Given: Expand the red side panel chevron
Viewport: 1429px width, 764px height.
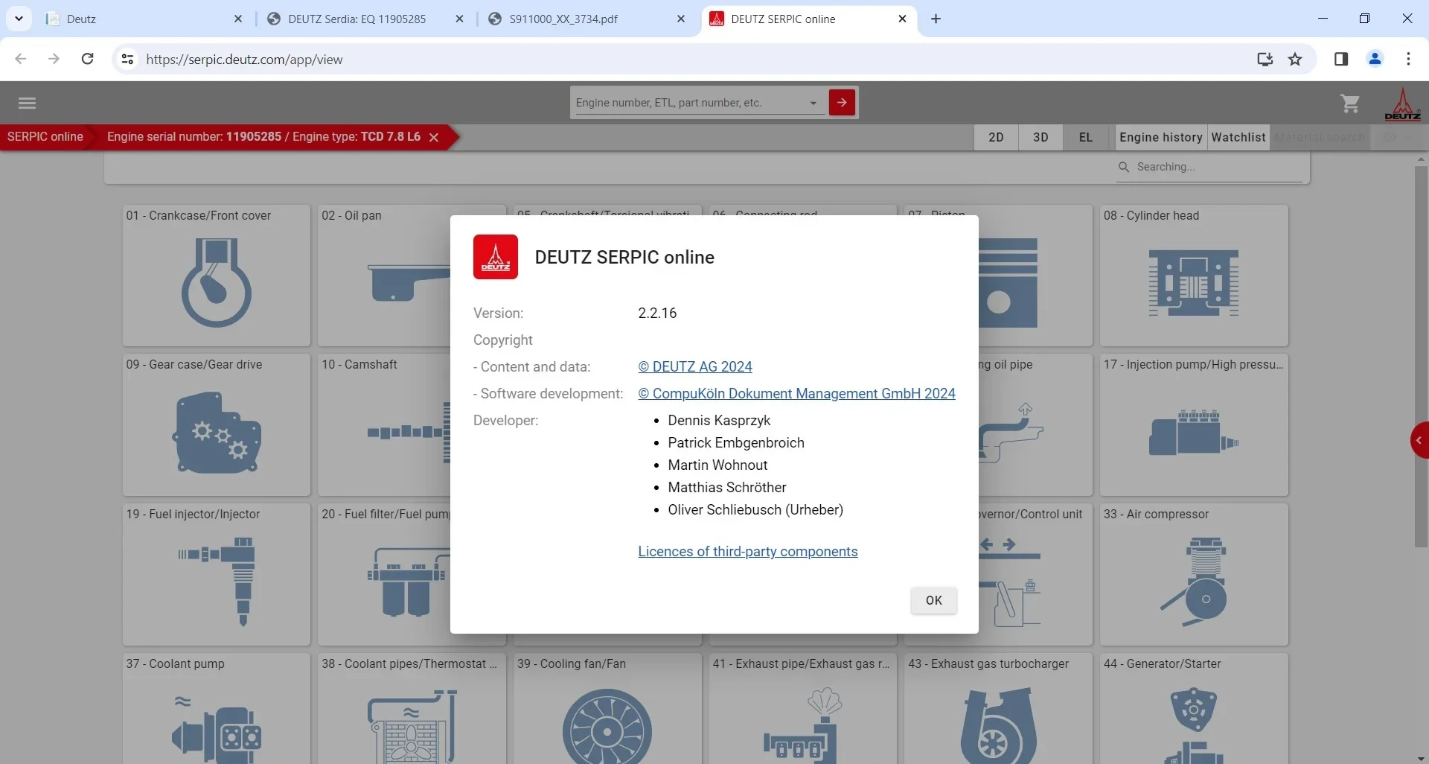Looking at the screenshot, I should [1419, 441].
